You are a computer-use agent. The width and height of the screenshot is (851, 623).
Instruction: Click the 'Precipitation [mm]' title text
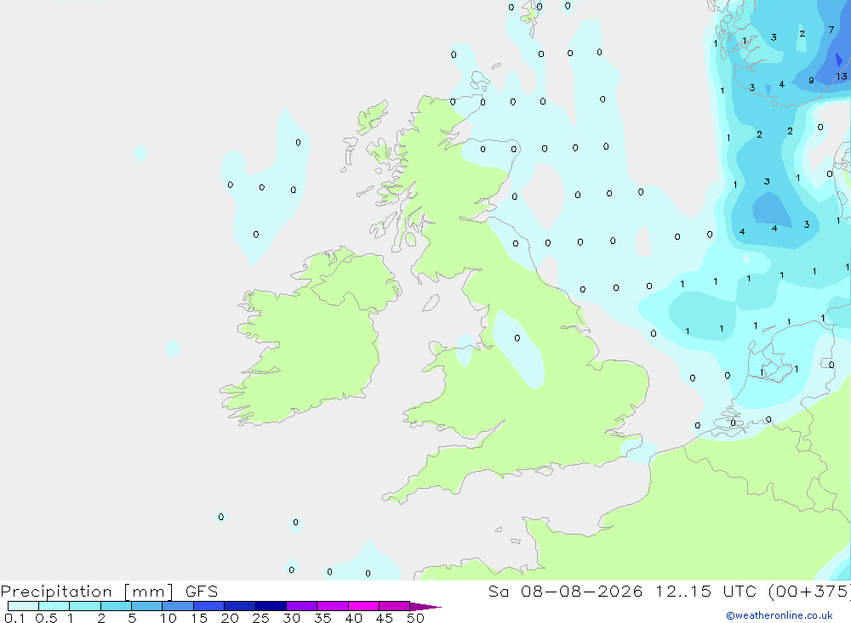coord(87,592)
